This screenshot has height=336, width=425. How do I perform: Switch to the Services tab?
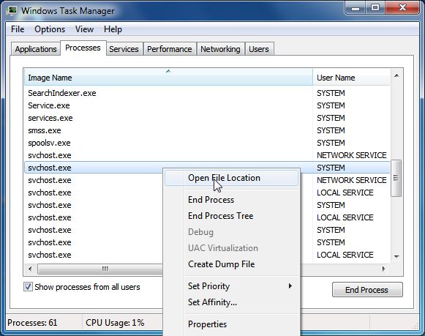click(124, 49)
